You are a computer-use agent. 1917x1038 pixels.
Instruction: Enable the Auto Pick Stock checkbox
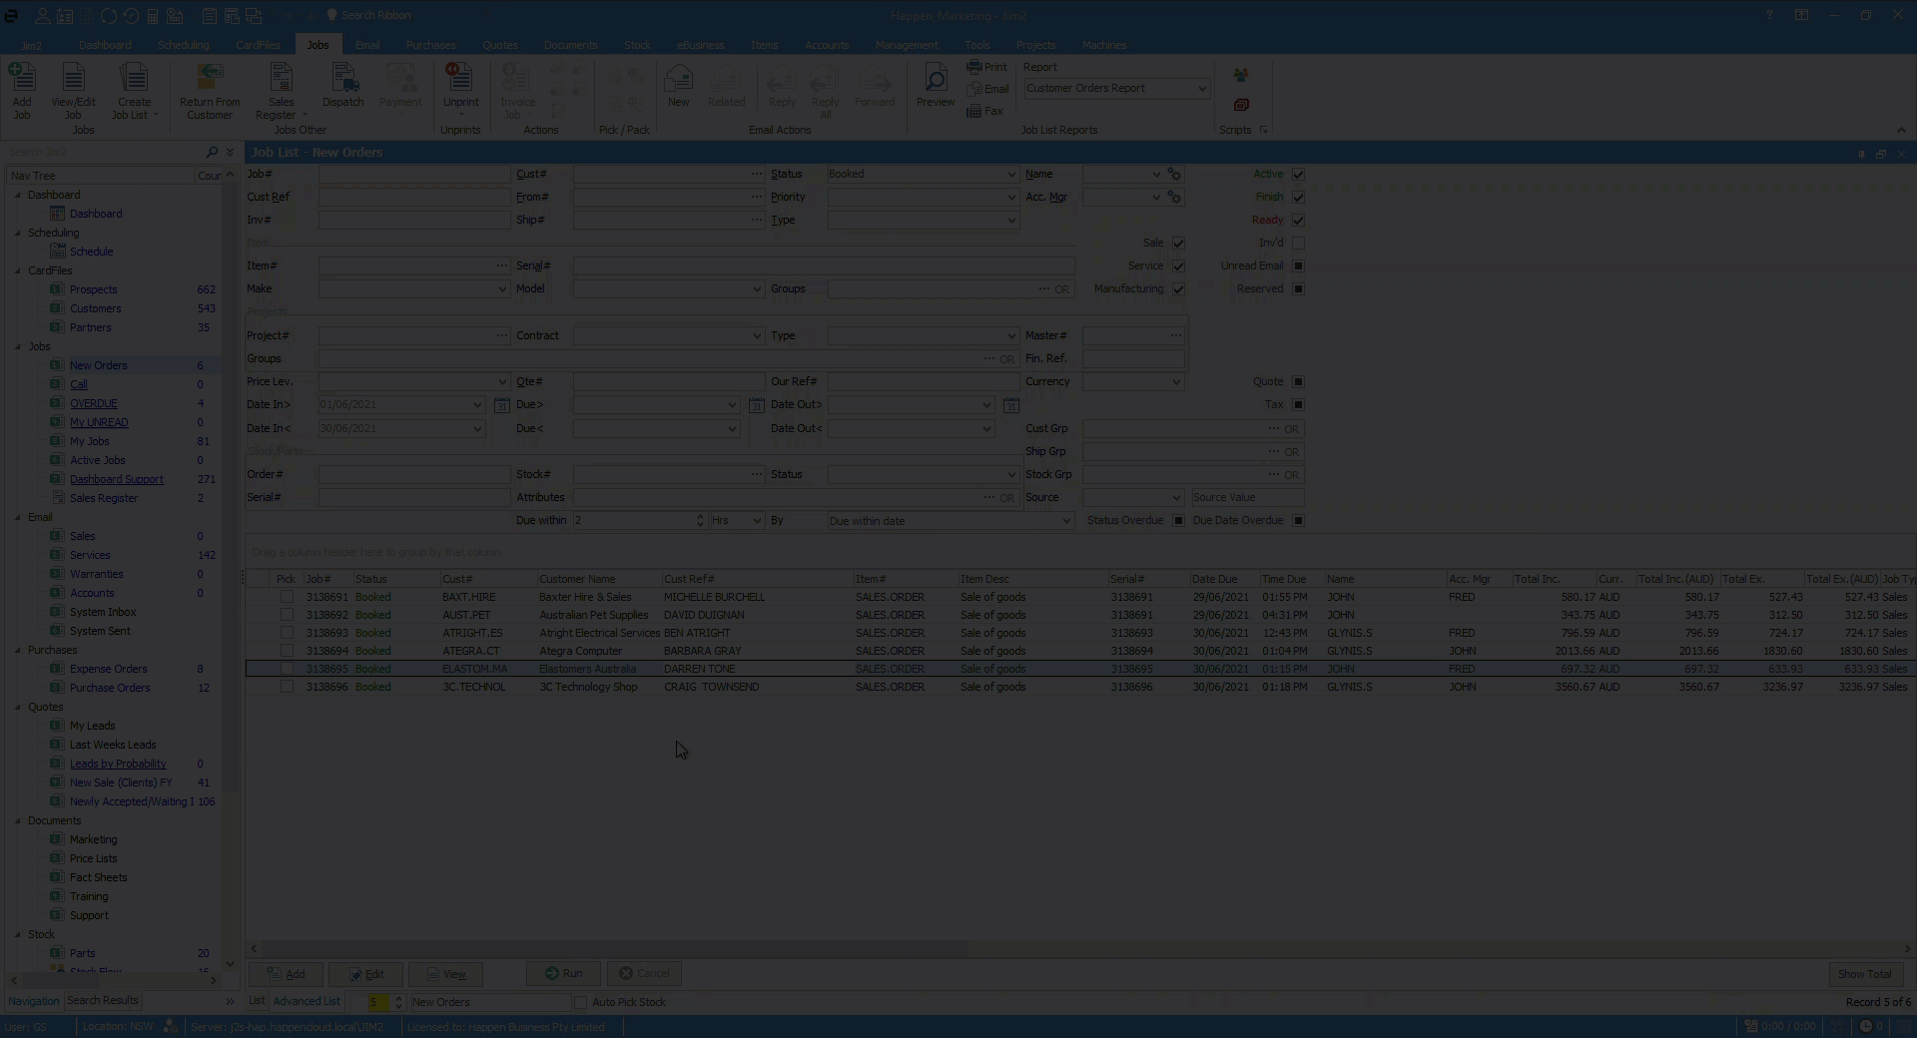click(x=580, y=1002)
